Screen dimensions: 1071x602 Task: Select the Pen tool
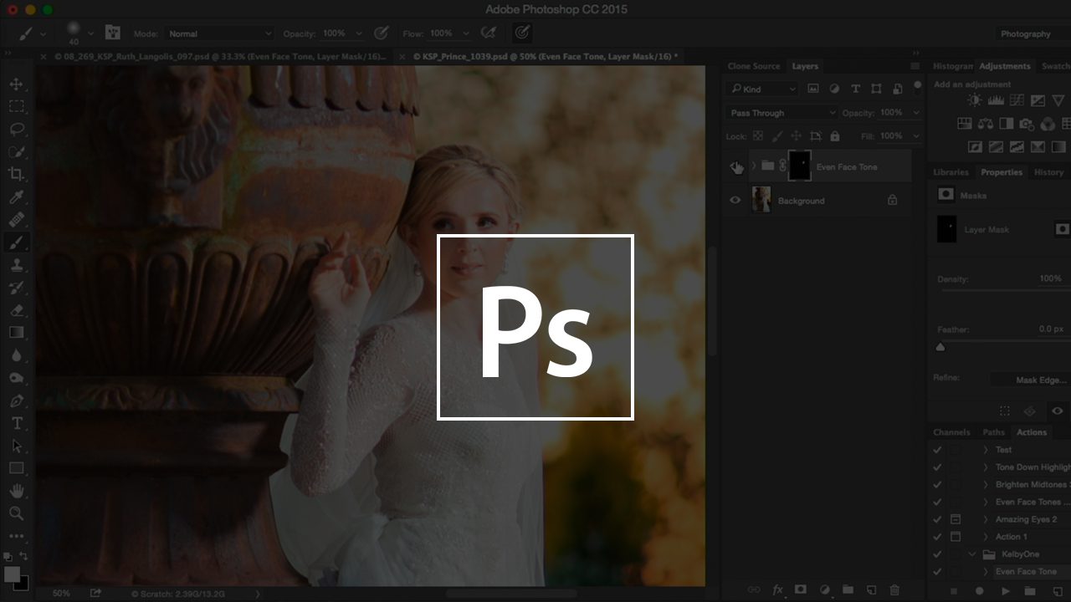coord(16,400)
